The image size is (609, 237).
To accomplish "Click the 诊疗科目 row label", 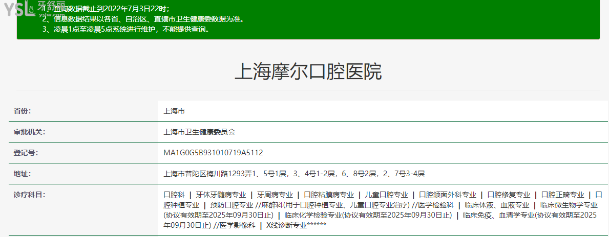I will click(x=29, y=195).
